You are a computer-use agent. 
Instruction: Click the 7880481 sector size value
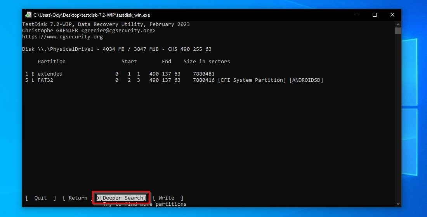pyautogui.click(x=204, y=74)
